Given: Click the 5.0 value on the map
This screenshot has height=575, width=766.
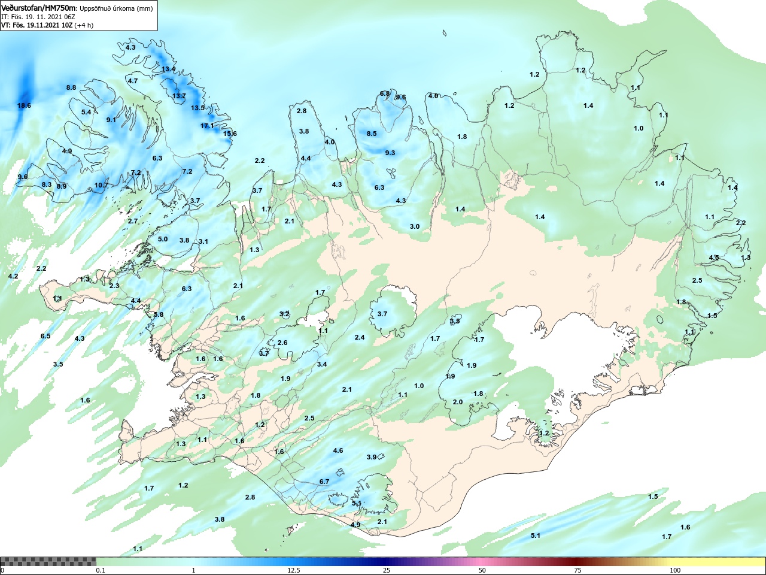Looking at the screenshot, I should coord(163,239).
